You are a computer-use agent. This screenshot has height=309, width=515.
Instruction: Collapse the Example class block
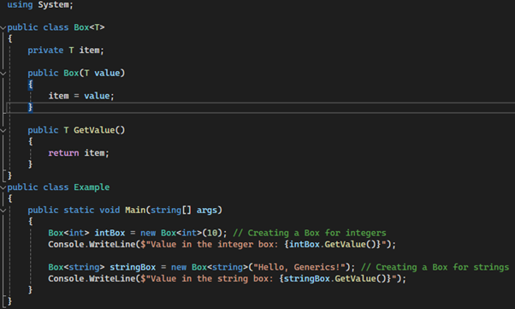point(3,187)
